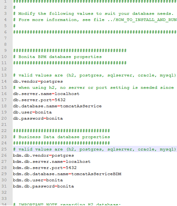
Task: Click line number 23 in the gutter
Action: pyautogui.click(x=4, y=137)
